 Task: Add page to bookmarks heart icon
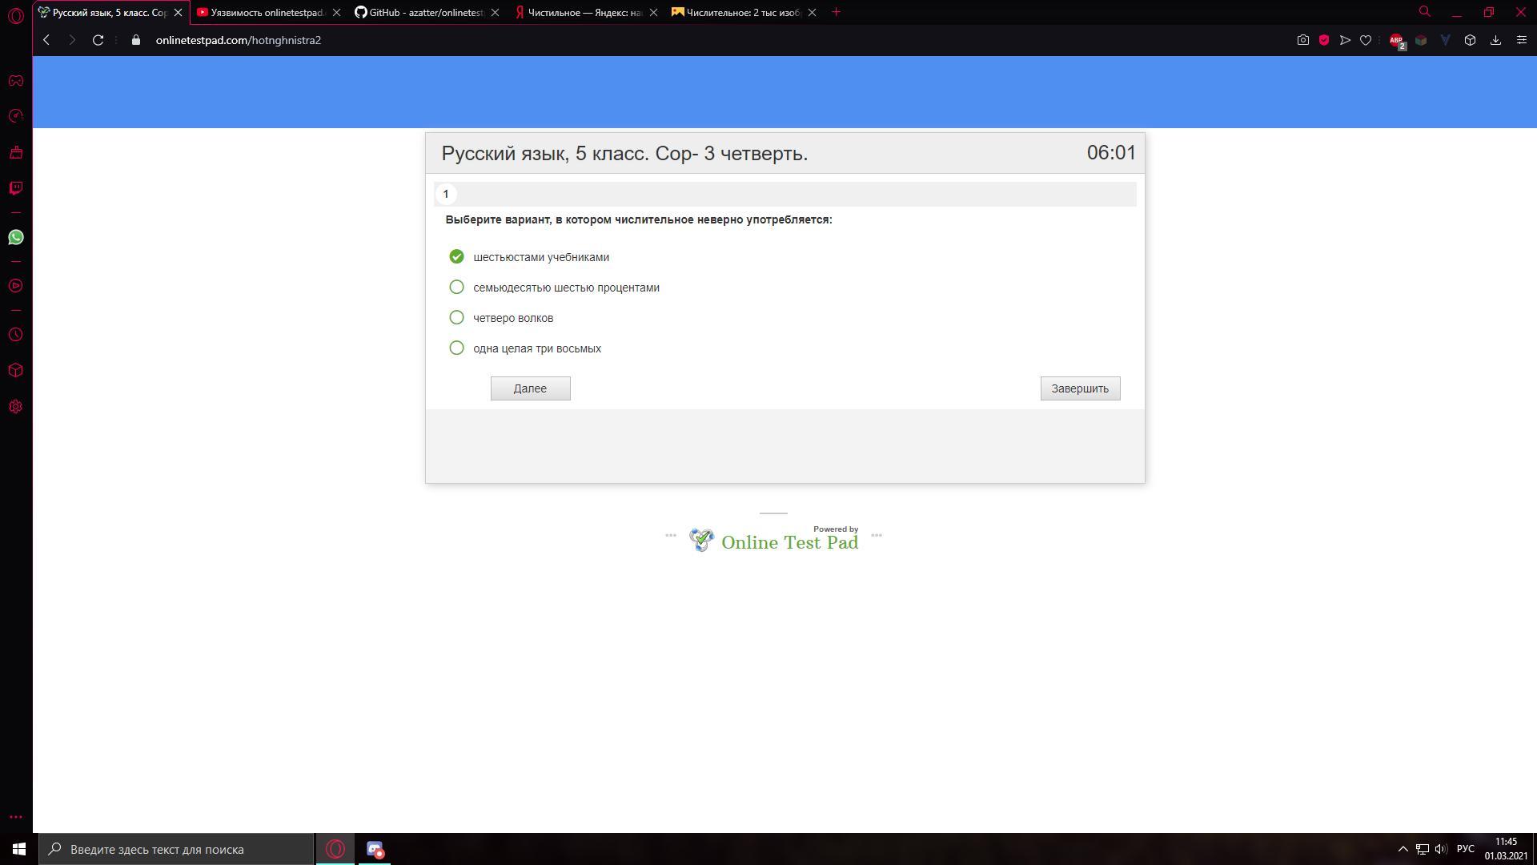tap(1366, 40)
